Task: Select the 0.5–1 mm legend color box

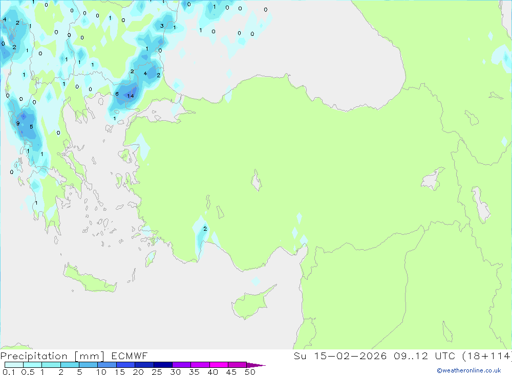Action: [32, 365]
